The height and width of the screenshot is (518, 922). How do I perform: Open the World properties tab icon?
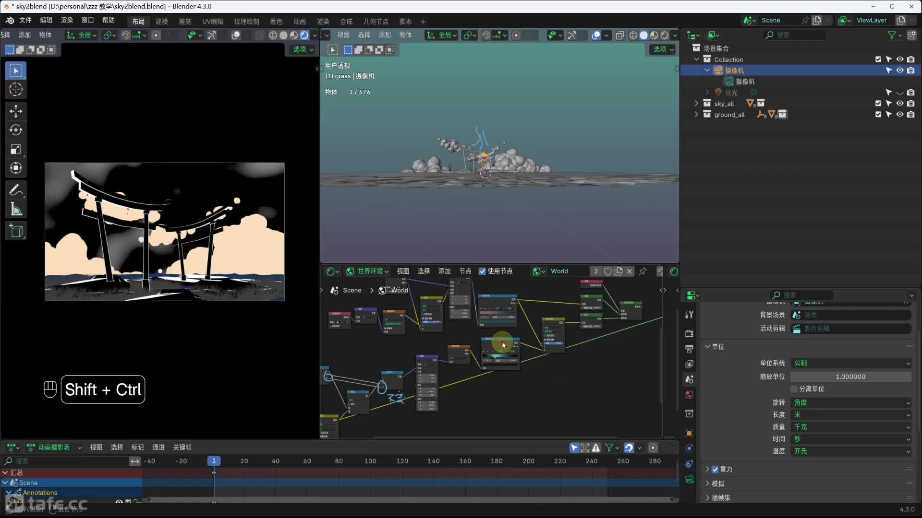(x=689, y=395)
